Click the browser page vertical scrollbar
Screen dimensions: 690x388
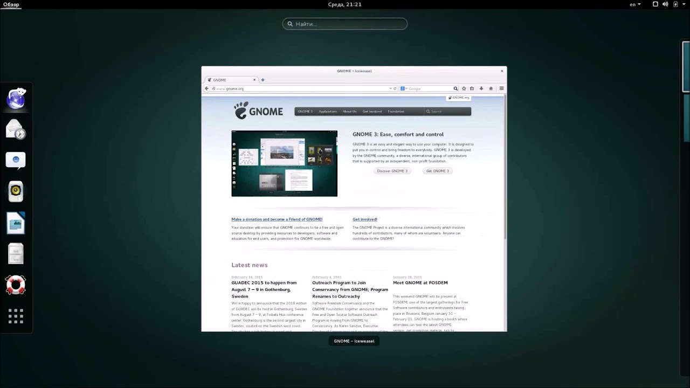click(x=505, y=167)
